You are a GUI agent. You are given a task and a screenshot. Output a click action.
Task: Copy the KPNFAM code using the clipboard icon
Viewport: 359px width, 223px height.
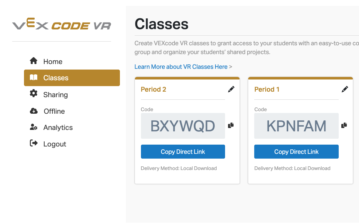click(x=344, y=125)
